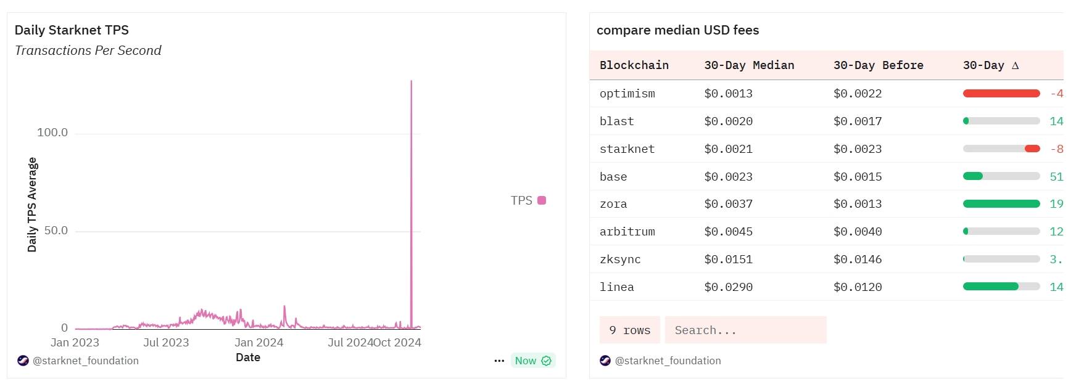This screenshot has height=384, width=1076.
Task: Sort by 30-Day Median column header
Action: pyautogui.click(x=749, y=65)
